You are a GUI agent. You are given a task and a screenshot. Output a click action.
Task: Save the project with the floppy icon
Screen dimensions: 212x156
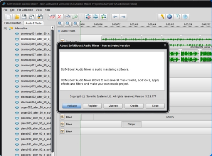(24, 17)
